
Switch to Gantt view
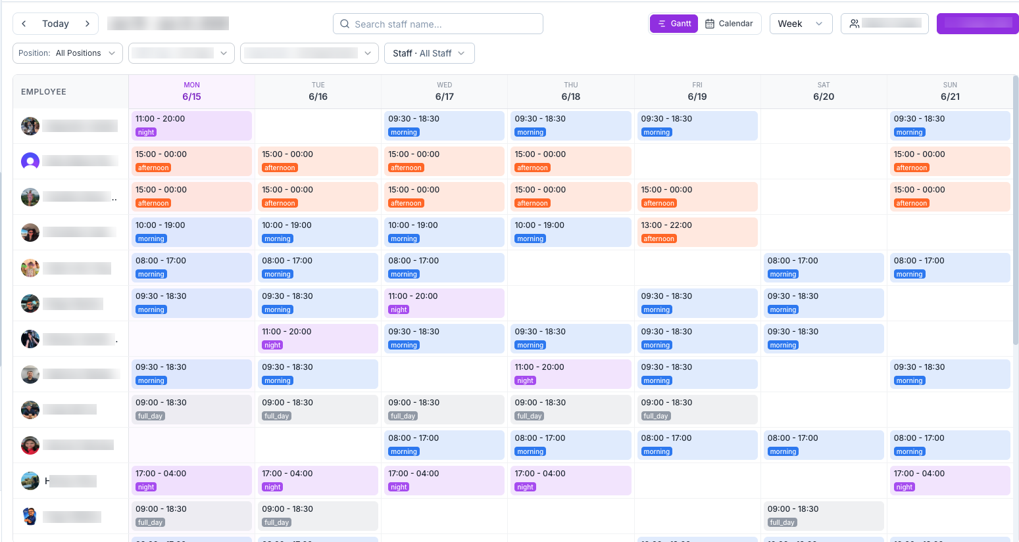[674, 24]
